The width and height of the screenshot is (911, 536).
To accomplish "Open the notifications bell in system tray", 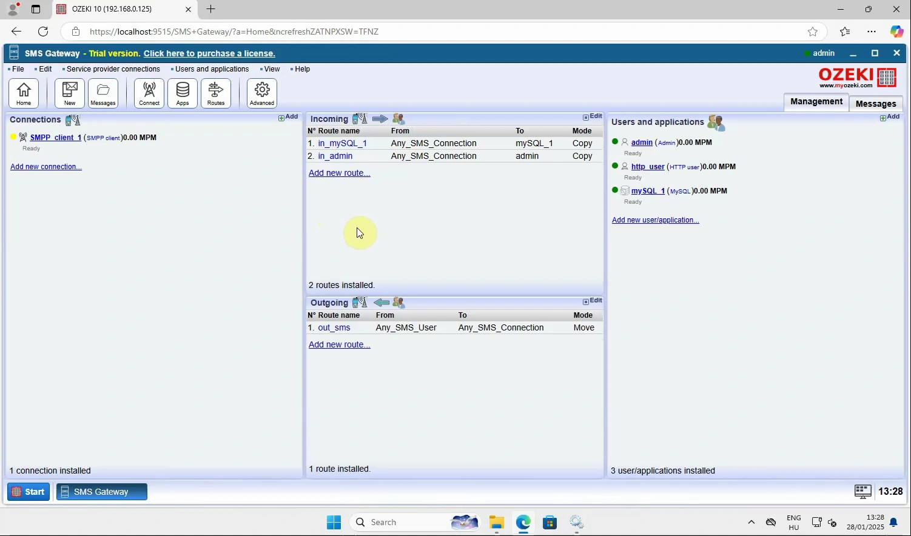I will pos(893,522).
